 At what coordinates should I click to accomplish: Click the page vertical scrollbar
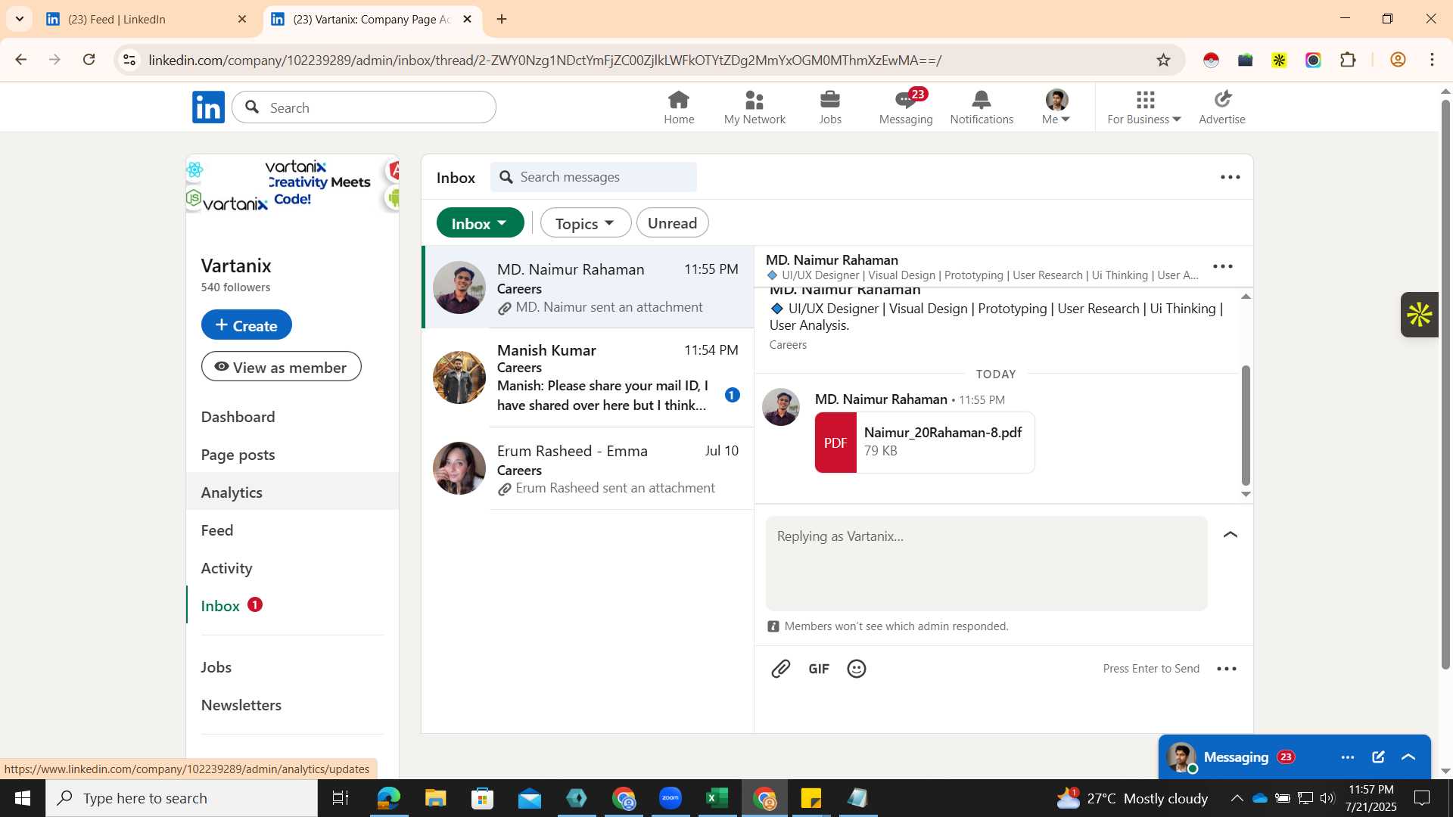coord(1445,386)
